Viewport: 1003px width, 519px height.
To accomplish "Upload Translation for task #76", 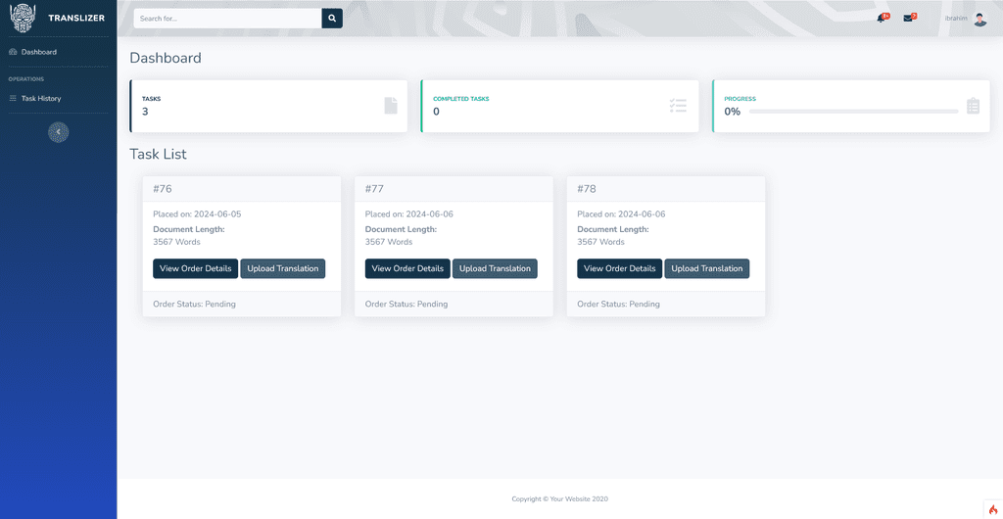I will 283,268.
